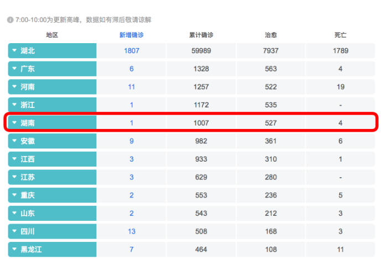The image size is (383, 259).
Task: Expand the 安徽 row arrow
Action: tap(14, 141)
